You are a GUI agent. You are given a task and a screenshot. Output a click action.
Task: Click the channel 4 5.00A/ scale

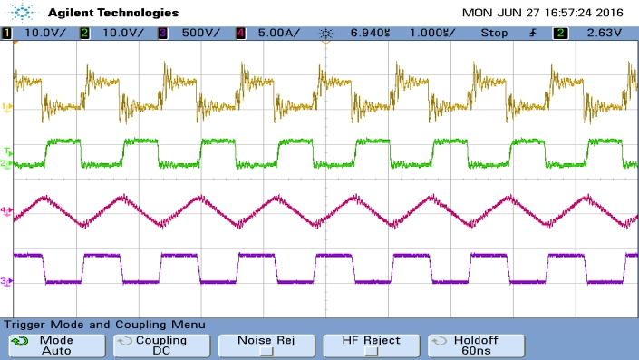[279, 33]
